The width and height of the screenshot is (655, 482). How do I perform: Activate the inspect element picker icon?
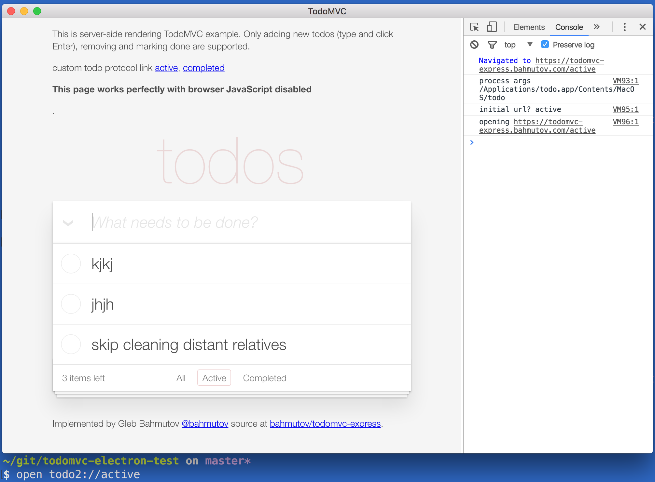pyautogui.click(x=474, y=27)
